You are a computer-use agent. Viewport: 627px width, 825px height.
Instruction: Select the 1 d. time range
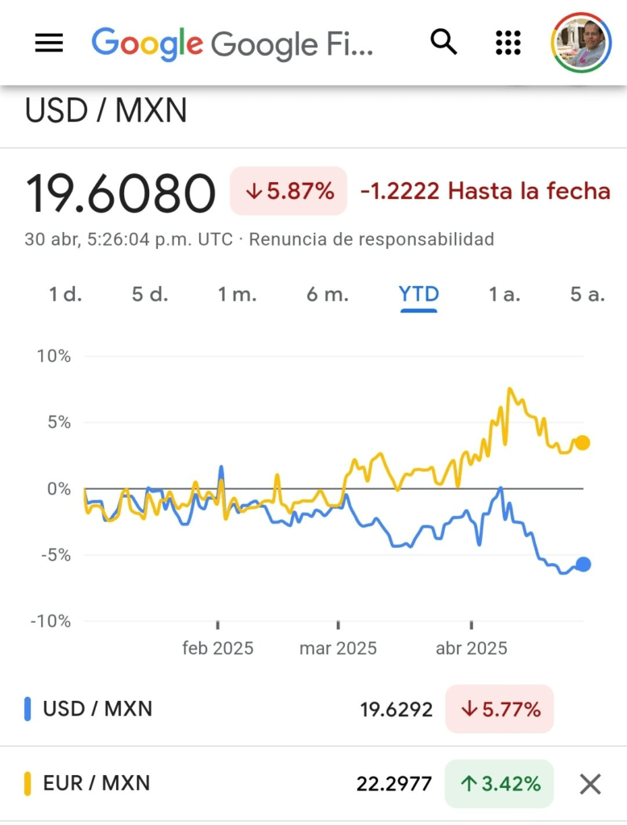tap(66, 295)
